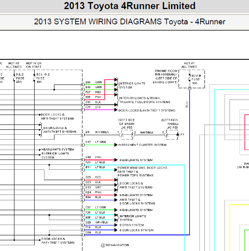Click pin label B34 BLU
The image size is (249, 251).
[x=93, y=197]
